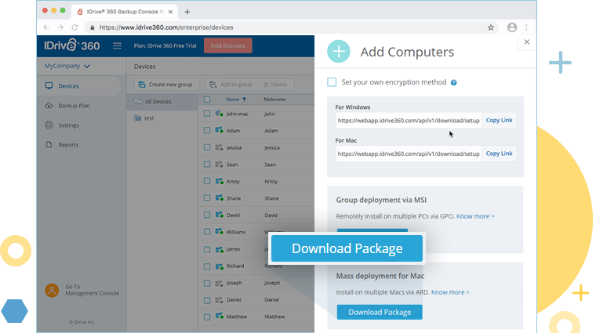Check the Shane device checkbox
The width and height of the screenshot is (596, 333).
click(x=207, y=197)
